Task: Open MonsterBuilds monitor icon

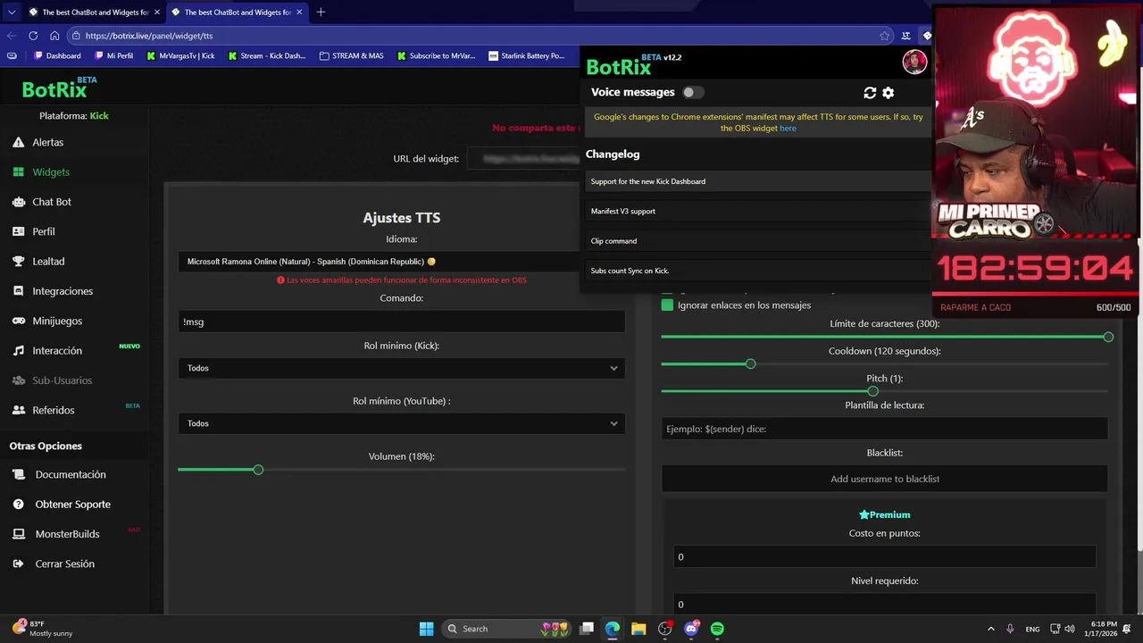Action: (18, 534)
